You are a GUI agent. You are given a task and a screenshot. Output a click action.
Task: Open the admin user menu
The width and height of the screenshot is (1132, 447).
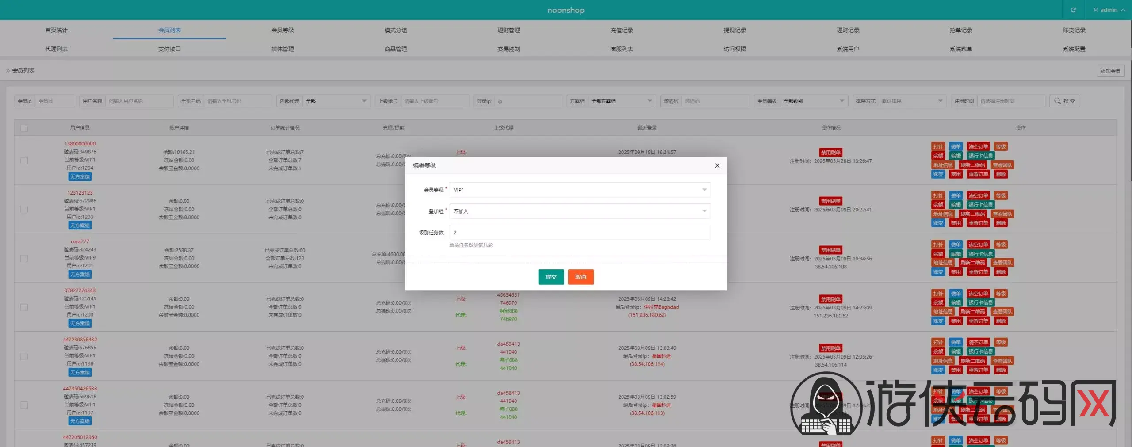pos(1109,10)
